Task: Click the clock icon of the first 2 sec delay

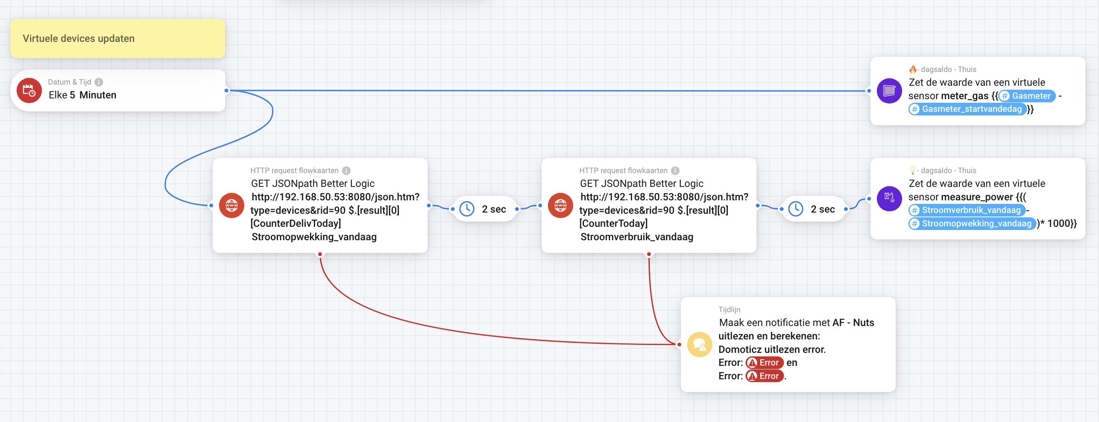Action: [467, 209]
